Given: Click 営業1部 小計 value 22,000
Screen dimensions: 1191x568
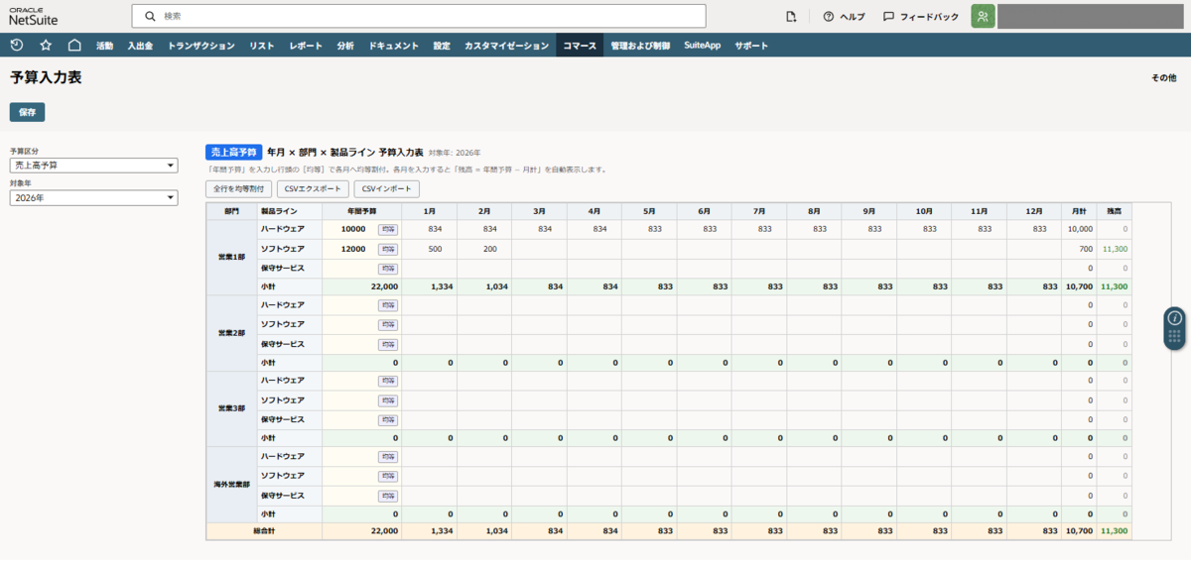Looking at the screenshot, I should click(x=384, y=286).
